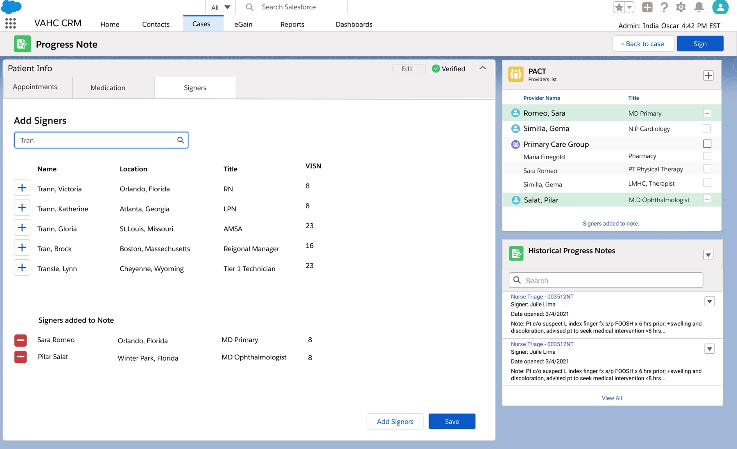Click the Salesforce cloud logo
Viewport: 737px width, 449px height.
pyautogui.click(x=11, y=7)
